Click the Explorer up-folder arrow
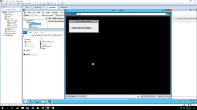197x110 pixels. (x=31, y=36)
